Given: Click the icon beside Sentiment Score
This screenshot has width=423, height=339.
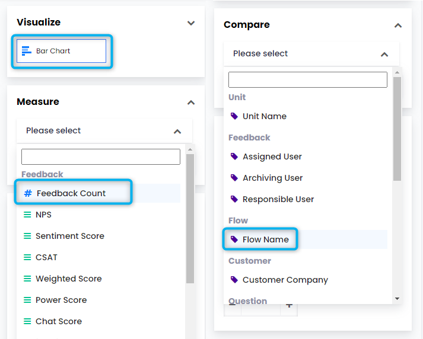Looking at the screenshot, I should 27,236.
